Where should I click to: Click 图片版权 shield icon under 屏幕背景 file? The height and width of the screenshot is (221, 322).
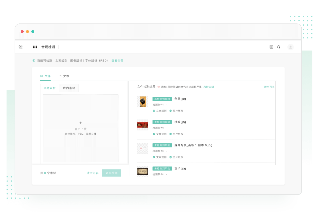point(170,157)
